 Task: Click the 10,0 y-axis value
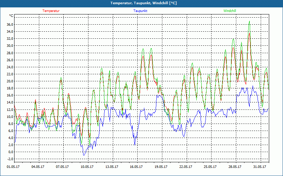click(10, 117)
